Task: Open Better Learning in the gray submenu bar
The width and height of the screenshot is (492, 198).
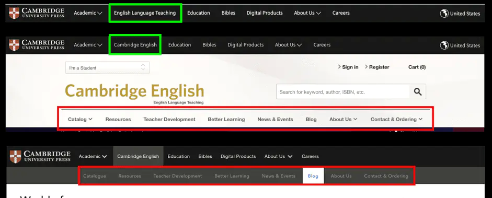Action: coord(232,176)
